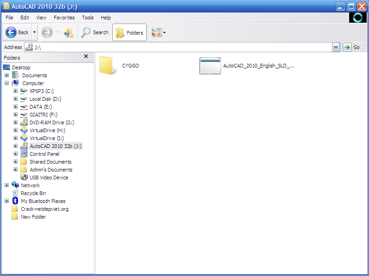
Task: Open the Help menu
Action: coord(106,18)
